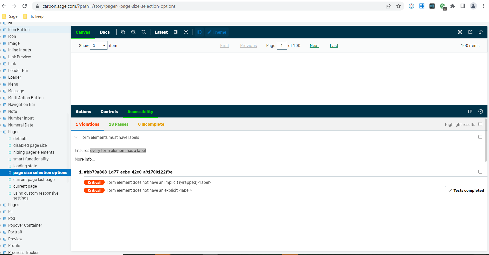Viewport: 489px width, 255px height.
Task: Open the 'current page last page' story
Action: [34, 179]
